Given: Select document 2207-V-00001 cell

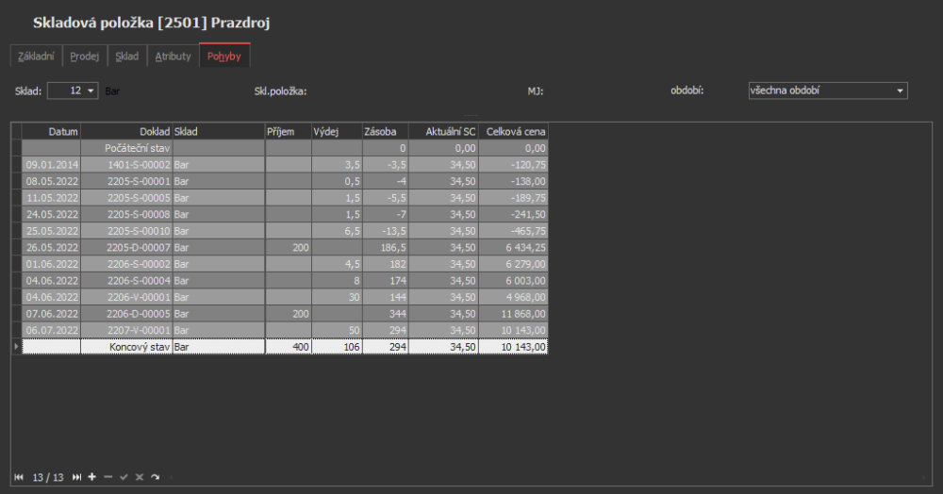Looking at the screenshot, I should point(127,330).
